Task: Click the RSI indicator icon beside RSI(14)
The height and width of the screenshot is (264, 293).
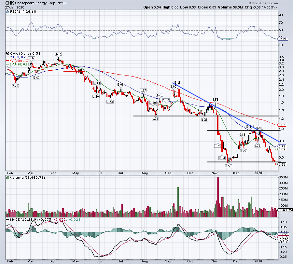Action: pyautogui.click(x=7, y=12)
